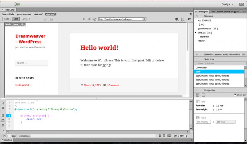Open the Live view dropdown arrow
Viewport: 247px width, 144px height.
pyautogui.click(x=29, y=19)
